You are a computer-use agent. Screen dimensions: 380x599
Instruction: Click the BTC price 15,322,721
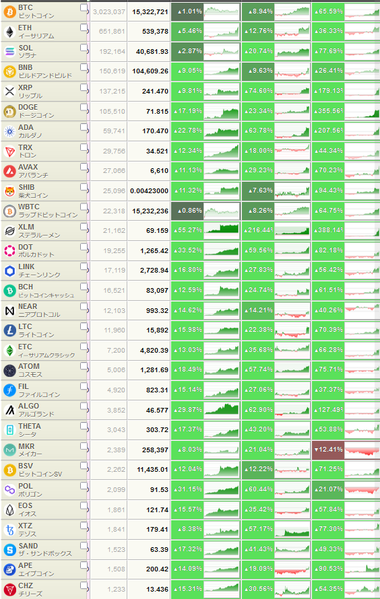click(150, 12)
